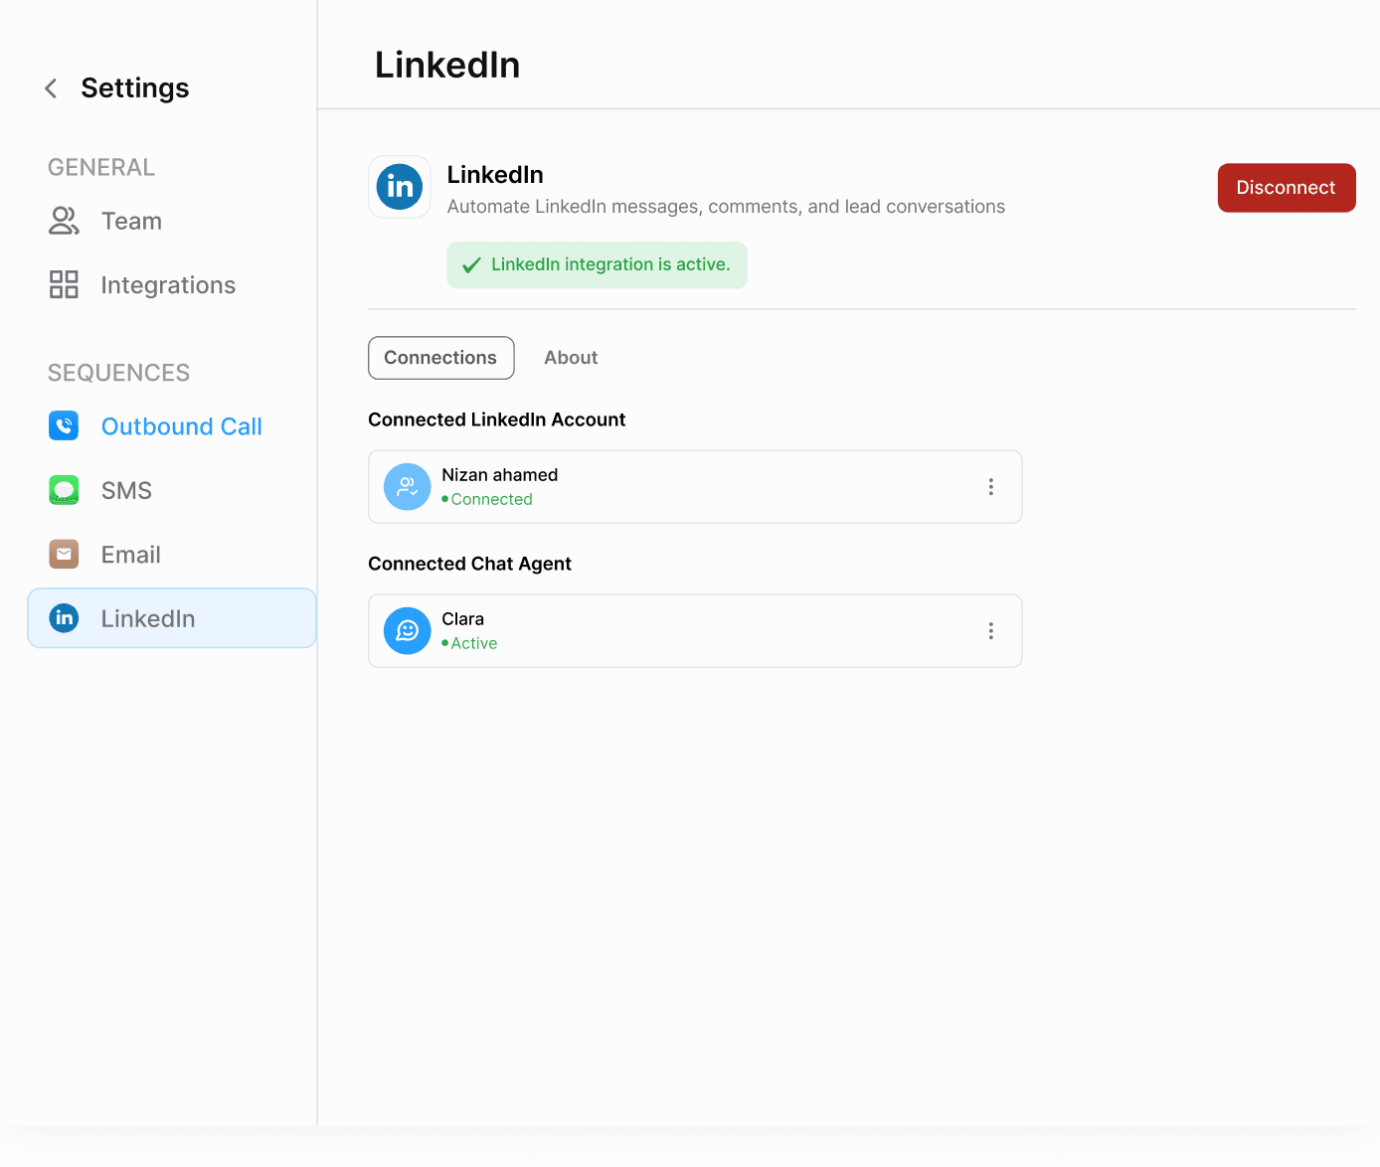Click the green 'Active' status text
Image resolution: width=1380 pixels, height=1167 pixels.
[473, 643]
